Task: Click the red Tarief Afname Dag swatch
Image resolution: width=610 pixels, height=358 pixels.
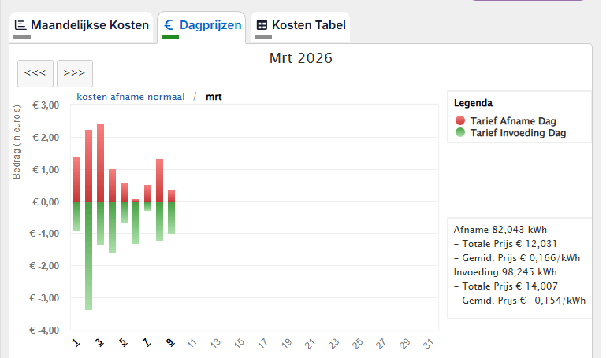Action: pos(460,120)
